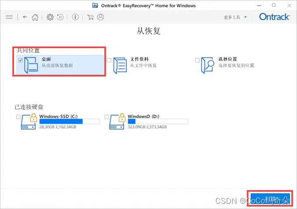
Task: Click the Windows-SSD (C:) label
Action: point(59,116)
